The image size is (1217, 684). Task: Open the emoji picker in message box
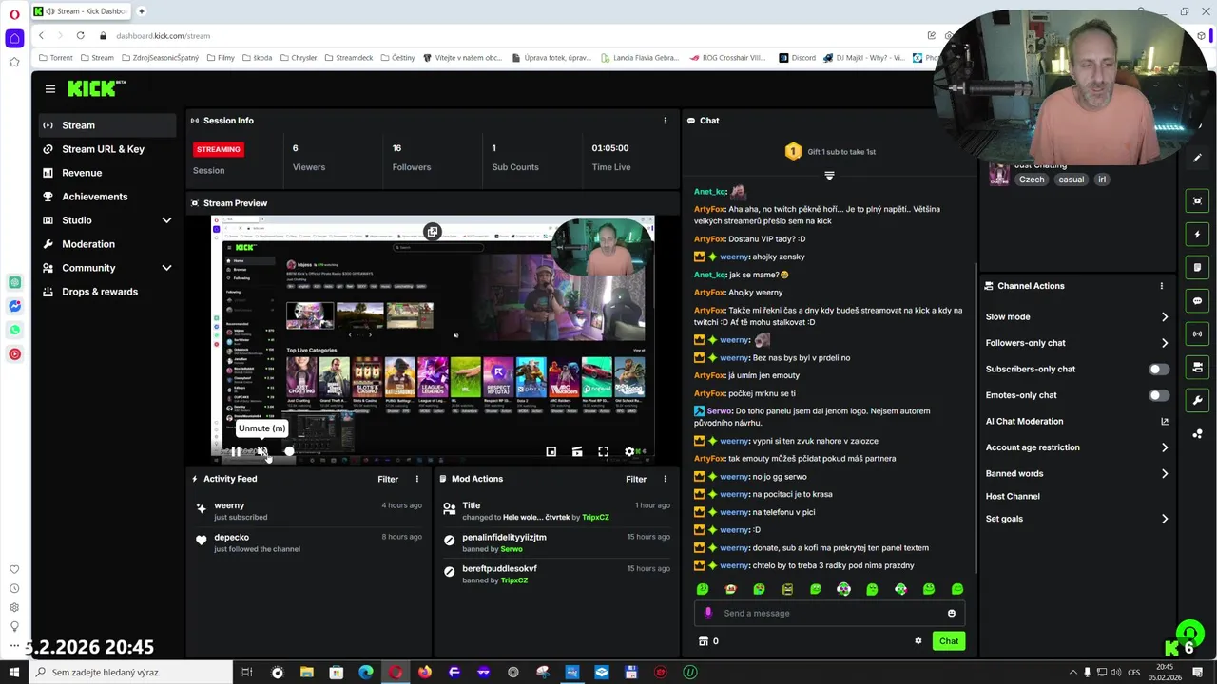click(951, 614)
